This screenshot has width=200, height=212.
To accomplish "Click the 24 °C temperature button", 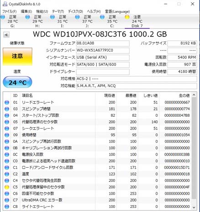I will 17,82.
